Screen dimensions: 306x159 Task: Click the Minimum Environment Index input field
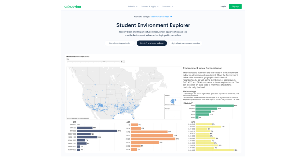(95, 59)
